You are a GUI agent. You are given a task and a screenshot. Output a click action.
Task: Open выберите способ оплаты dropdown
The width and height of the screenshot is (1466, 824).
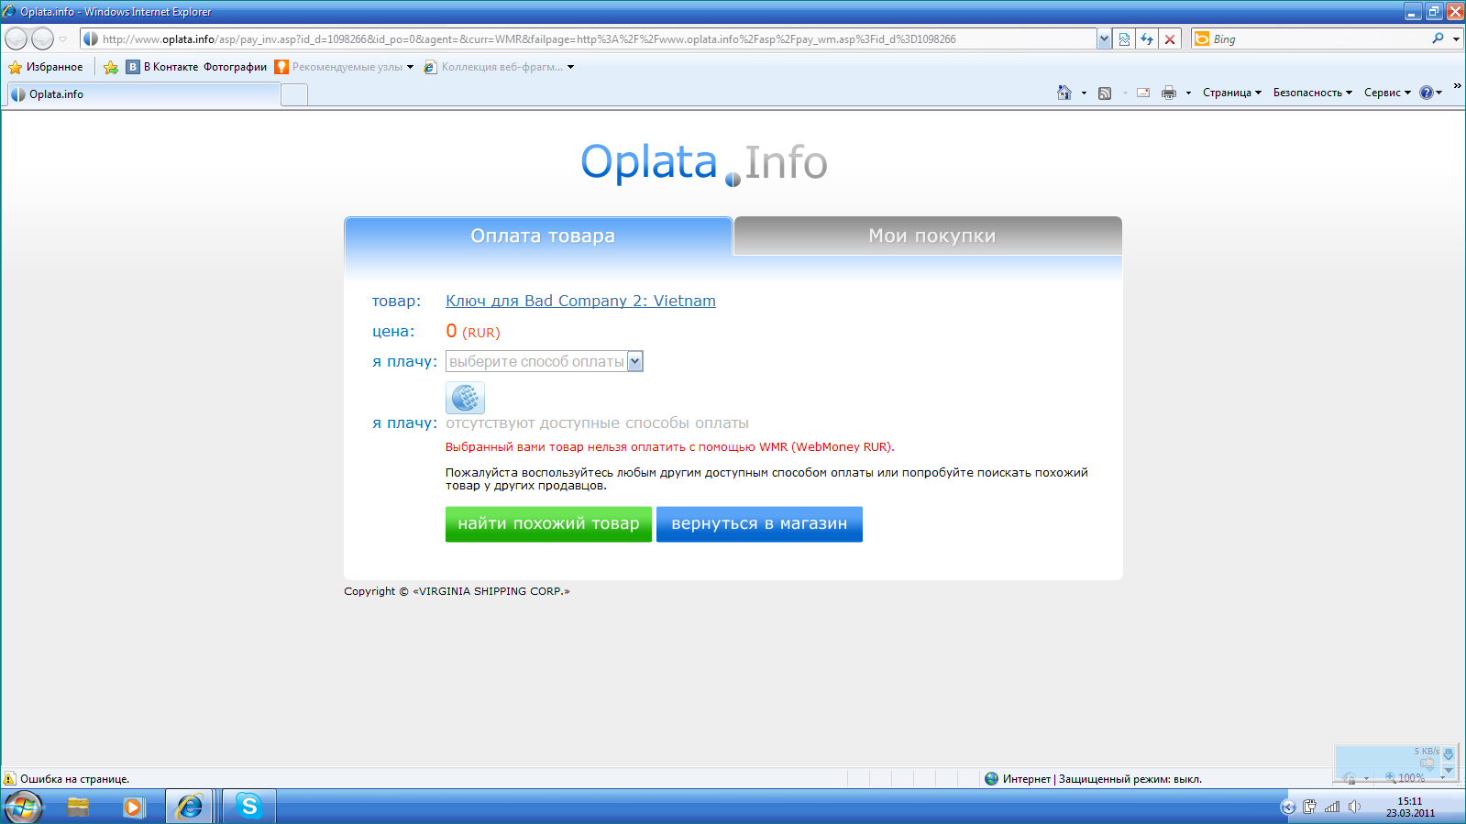(x=545, y=361)
